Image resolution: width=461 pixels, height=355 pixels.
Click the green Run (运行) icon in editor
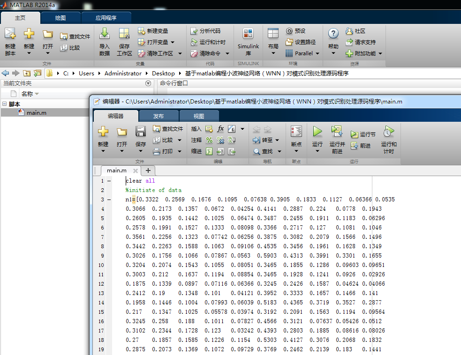[317, 132]
